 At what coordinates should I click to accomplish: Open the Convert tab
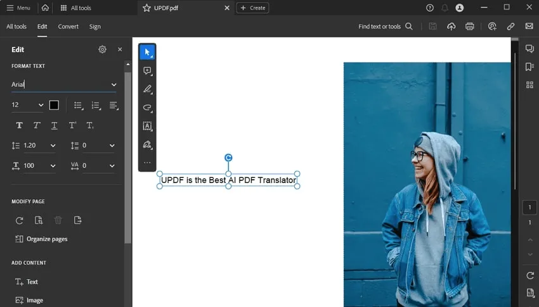tap(68, 27)
